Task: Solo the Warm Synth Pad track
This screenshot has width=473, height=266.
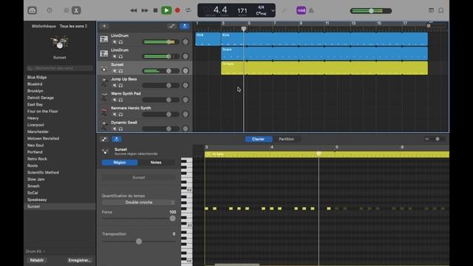Action: [120, 100]
